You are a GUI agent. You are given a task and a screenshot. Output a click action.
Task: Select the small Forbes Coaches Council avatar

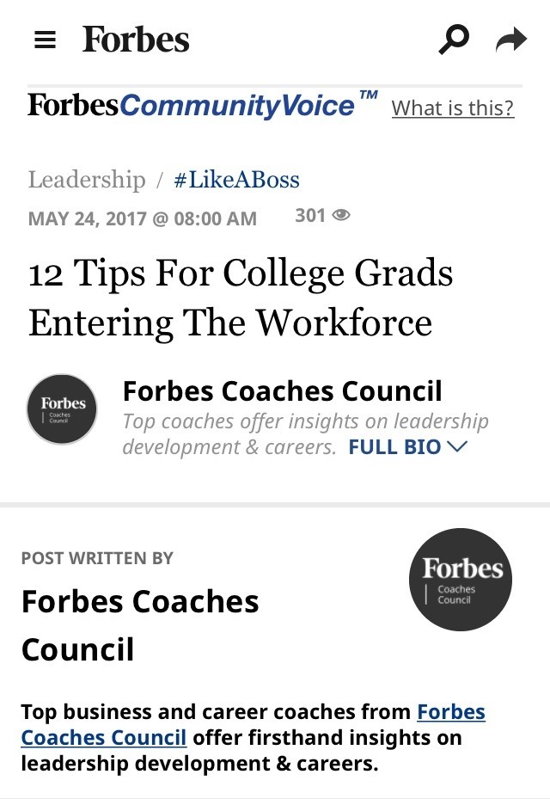pyautogui.click(x=63, y=409)
